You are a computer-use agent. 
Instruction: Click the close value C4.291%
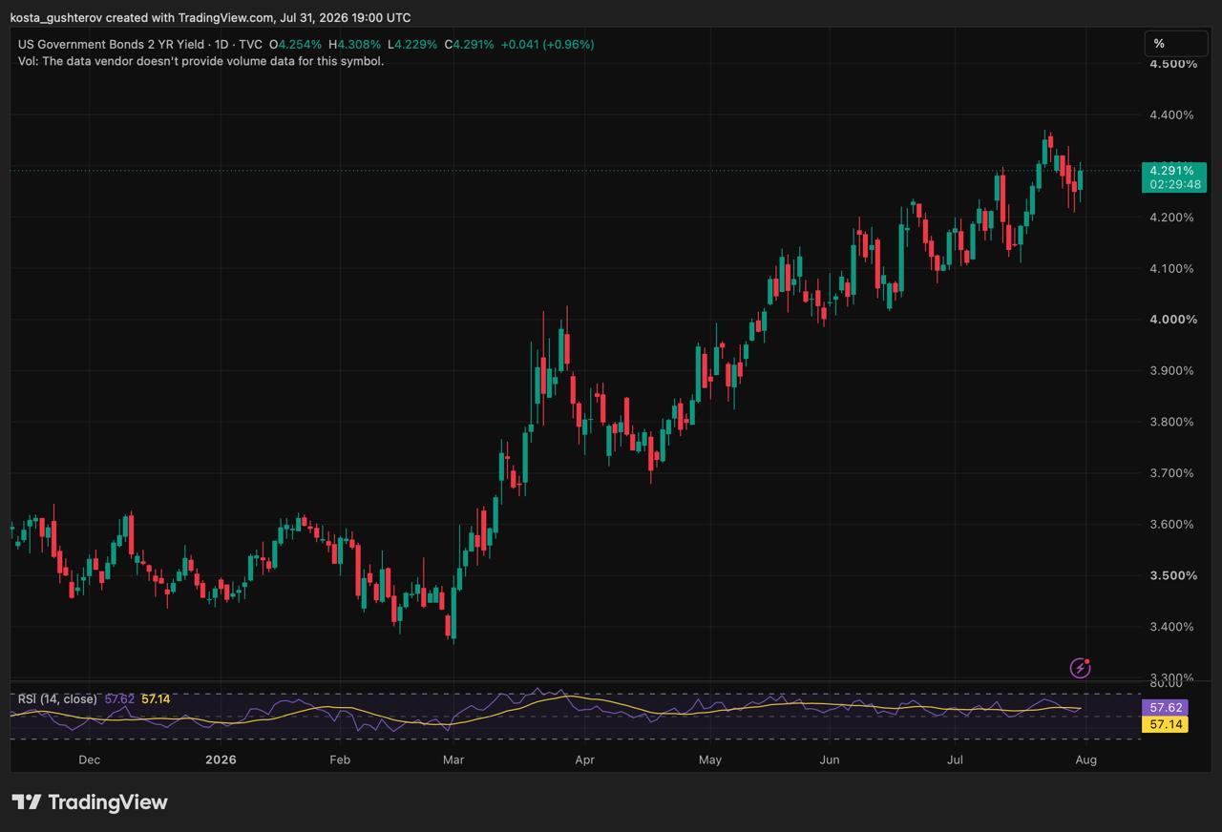click(470, 45)
